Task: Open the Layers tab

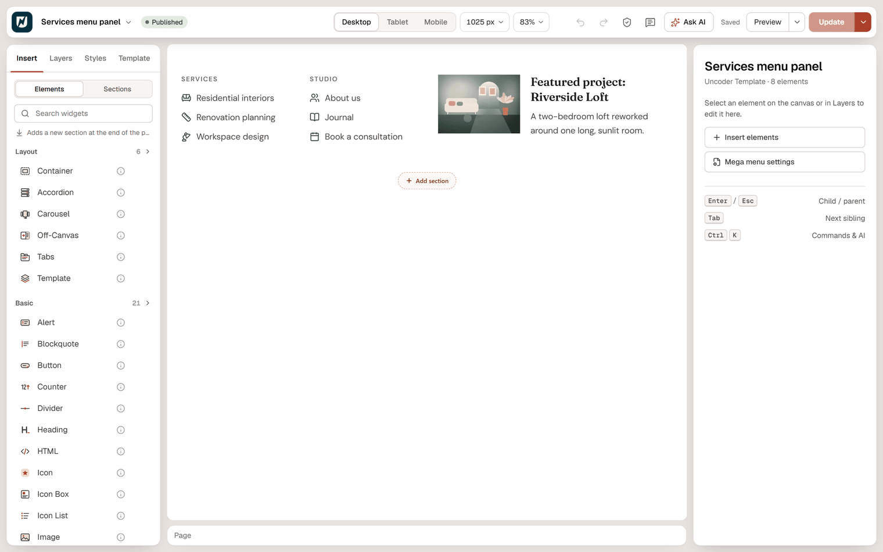Action: (61, 58)
